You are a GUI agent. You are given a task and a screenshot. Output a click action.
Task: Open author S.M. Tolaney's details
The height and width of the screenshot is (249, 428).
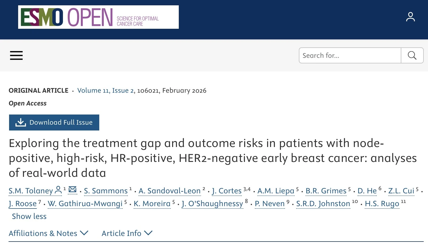point(31,191)
